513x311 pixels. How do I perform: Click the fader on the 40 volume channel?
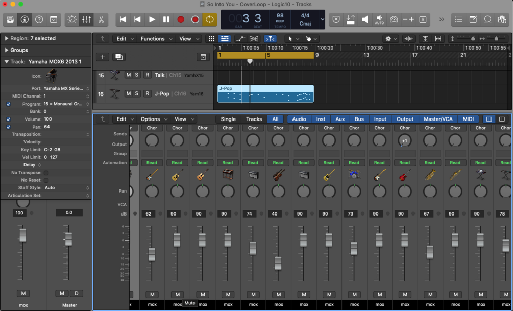tap(278, 263)
